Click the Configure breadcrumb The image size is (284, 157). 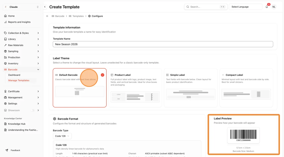point(95,16)
